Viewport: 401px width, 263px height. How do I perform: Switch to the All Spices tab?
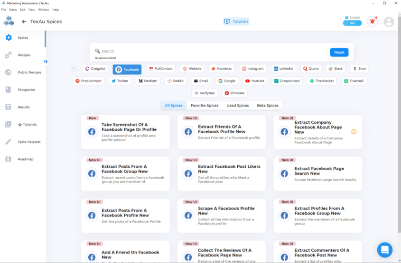174,106
